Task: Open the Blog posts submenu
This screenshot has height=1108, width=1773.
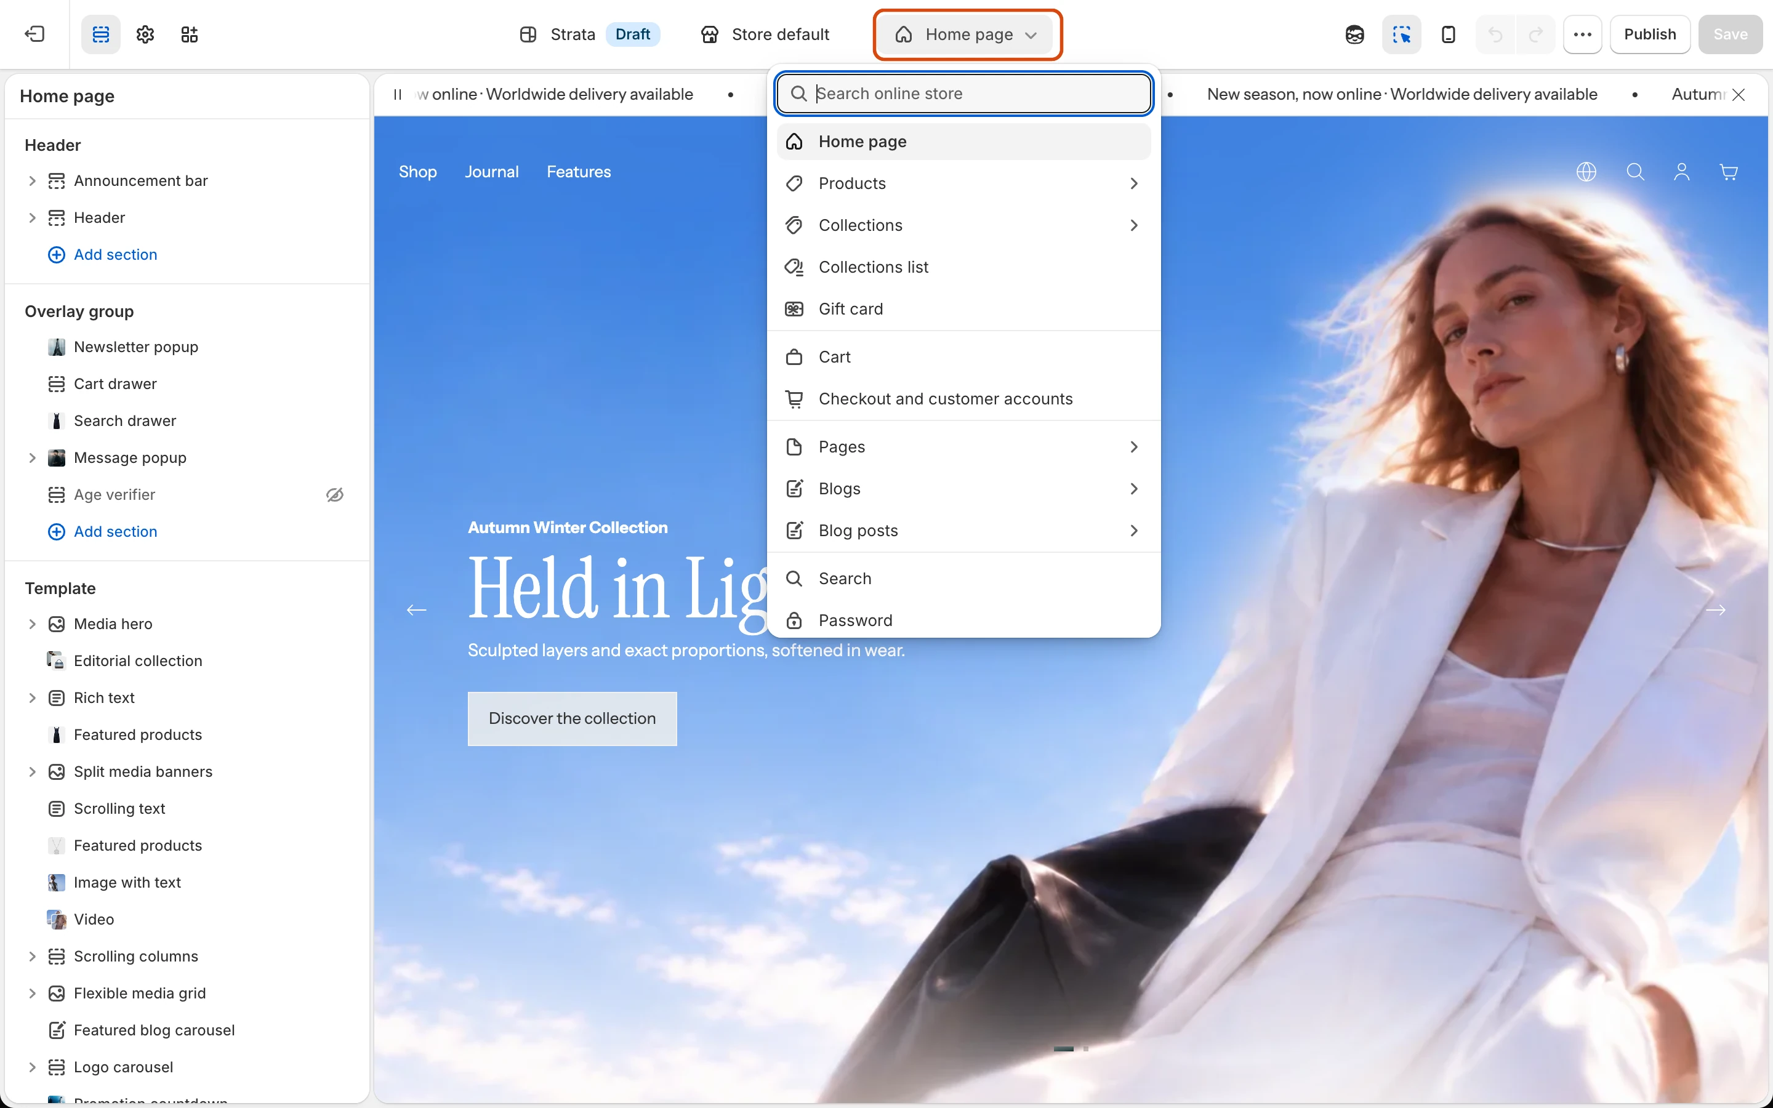Action: (964, 531)
